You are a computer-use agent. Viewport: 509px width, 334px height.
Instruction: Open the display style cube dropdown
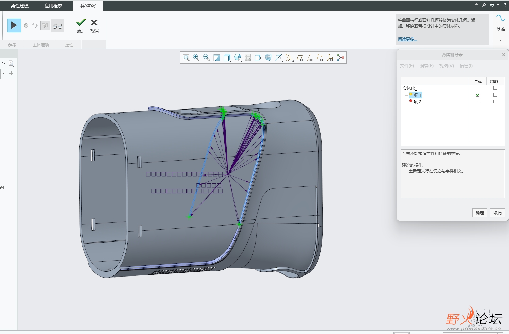(227, 57)
